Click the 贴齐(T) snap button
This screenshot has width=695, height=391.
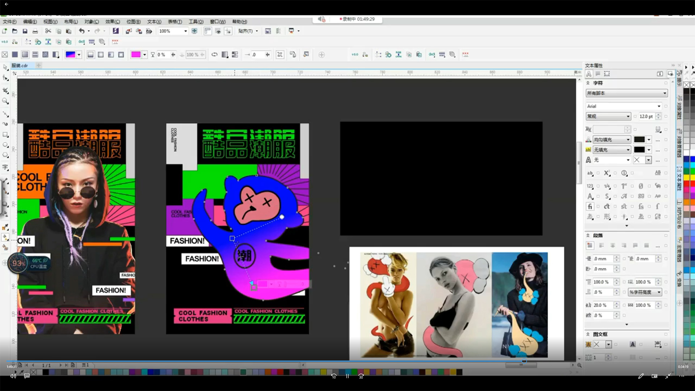click(245, 31)
